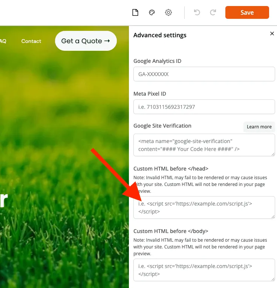Image resolution: width=277 pixels, height=288 pixels.
Task: Focus the Meta Pixel ID field
Action: (204, 107)
